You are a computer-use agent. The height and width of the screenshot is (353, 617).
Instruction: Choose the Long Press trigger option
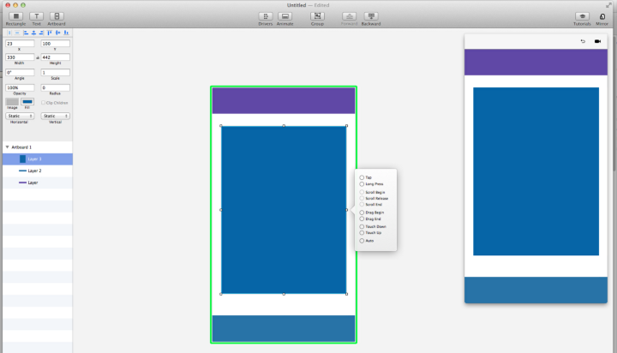[x=362, y=184]
